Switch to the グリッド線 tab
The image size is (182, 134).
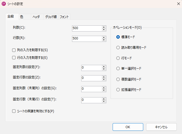coord(51,17)
